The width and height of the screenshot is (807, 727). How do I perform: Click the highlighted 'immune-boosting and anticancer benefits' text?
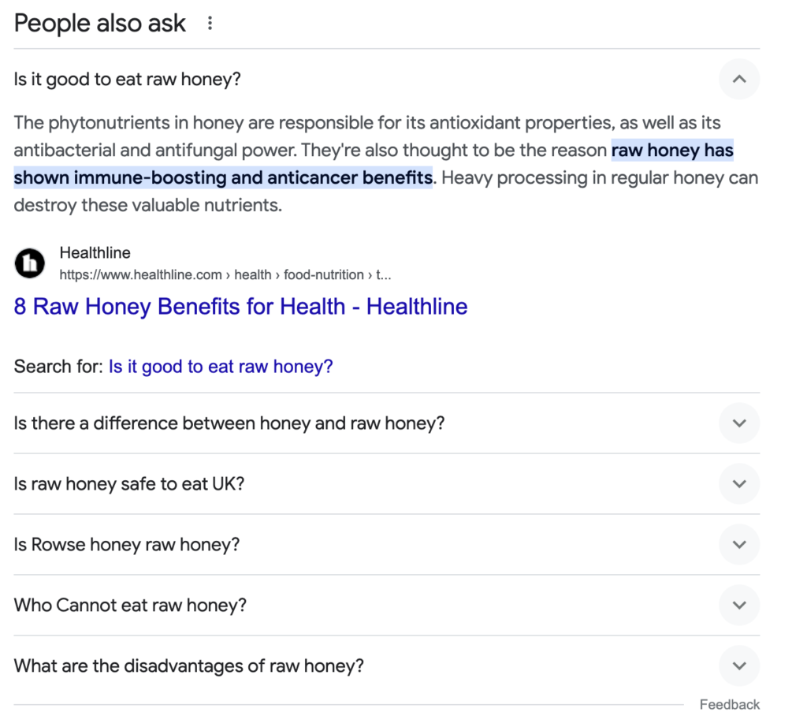coord(253,177)
